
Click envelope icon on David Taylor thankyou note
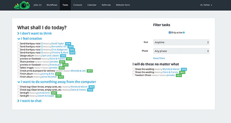(42, 44)
